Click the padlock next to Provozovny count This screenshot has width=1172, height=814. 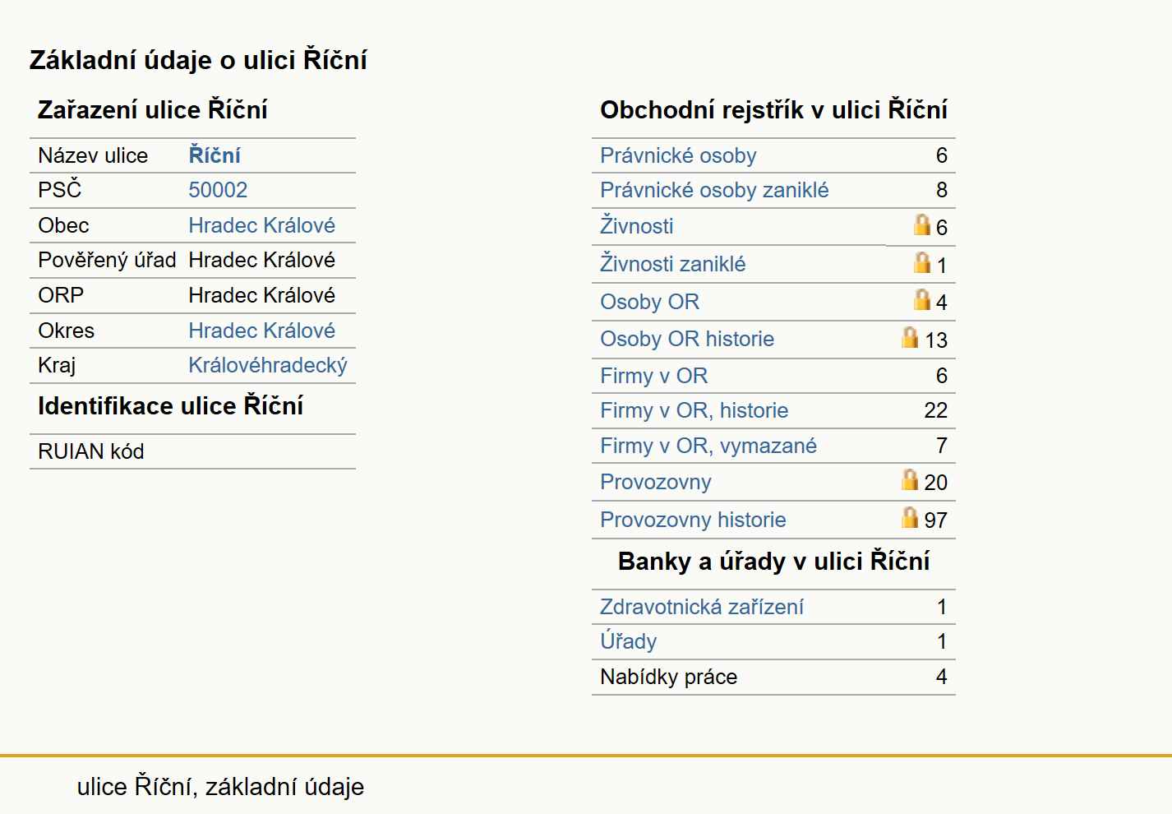[x=910, y=479]
